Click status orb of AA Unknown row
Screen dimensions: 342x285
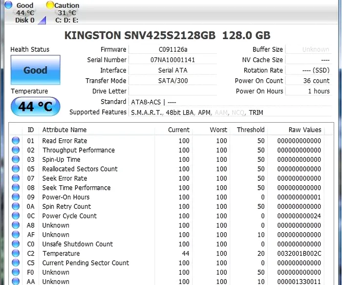click(x=16, y=281)
